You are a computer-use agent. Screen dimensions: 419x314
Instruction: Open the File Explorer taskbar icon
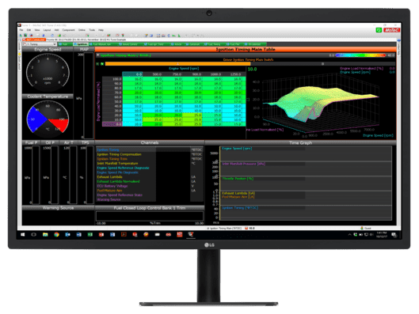click(45, 234)
